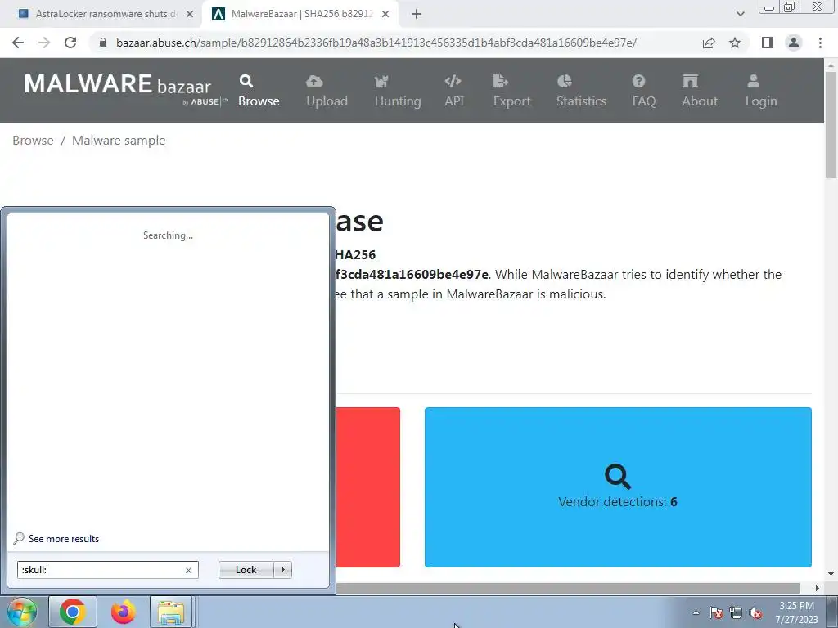This screenshot has width=838, height=628.
Task: Click the muted volume tray icon
Action: 755,612
